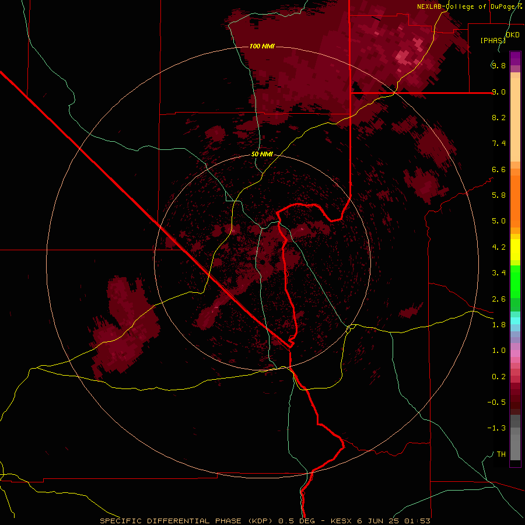Click the cyan segment of the color bar

515,321
